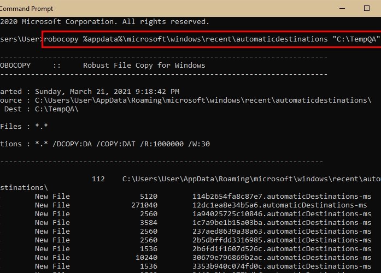
Task: Click the Files : *.* line
Action: point(24,127)
